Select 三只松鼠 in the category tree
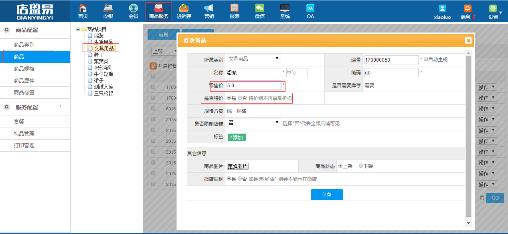The width and height of the screenshot is (508, 234). [103, 93]
